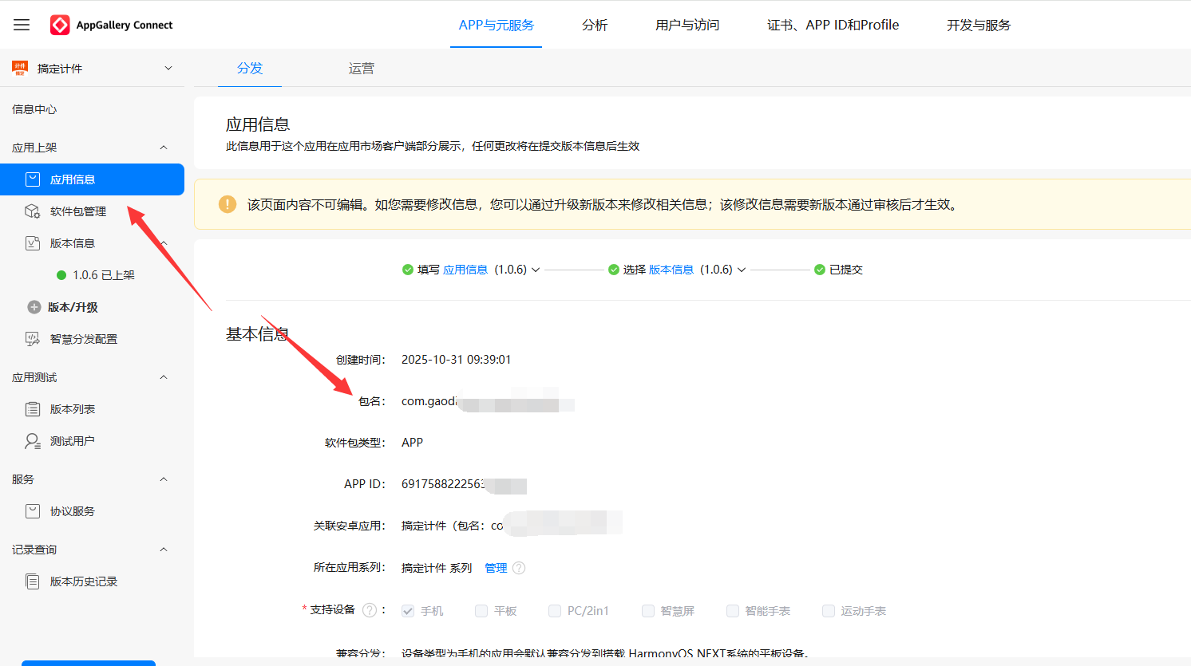Open 软件包管理 in the sidebar
The width and height of the screenshot is (1191, 666).
(78, 211)
